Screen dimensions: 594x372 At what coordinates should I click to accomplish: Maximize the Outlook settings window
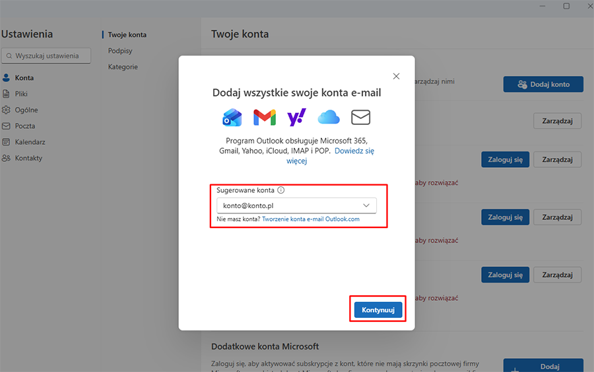click(x=566, y=6)
